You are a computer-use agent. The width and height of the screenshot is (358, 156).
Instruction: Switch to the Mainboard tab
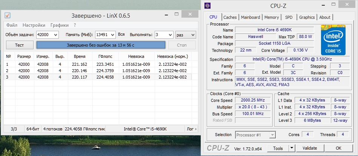pyautogui.click(x=250, y=17)
